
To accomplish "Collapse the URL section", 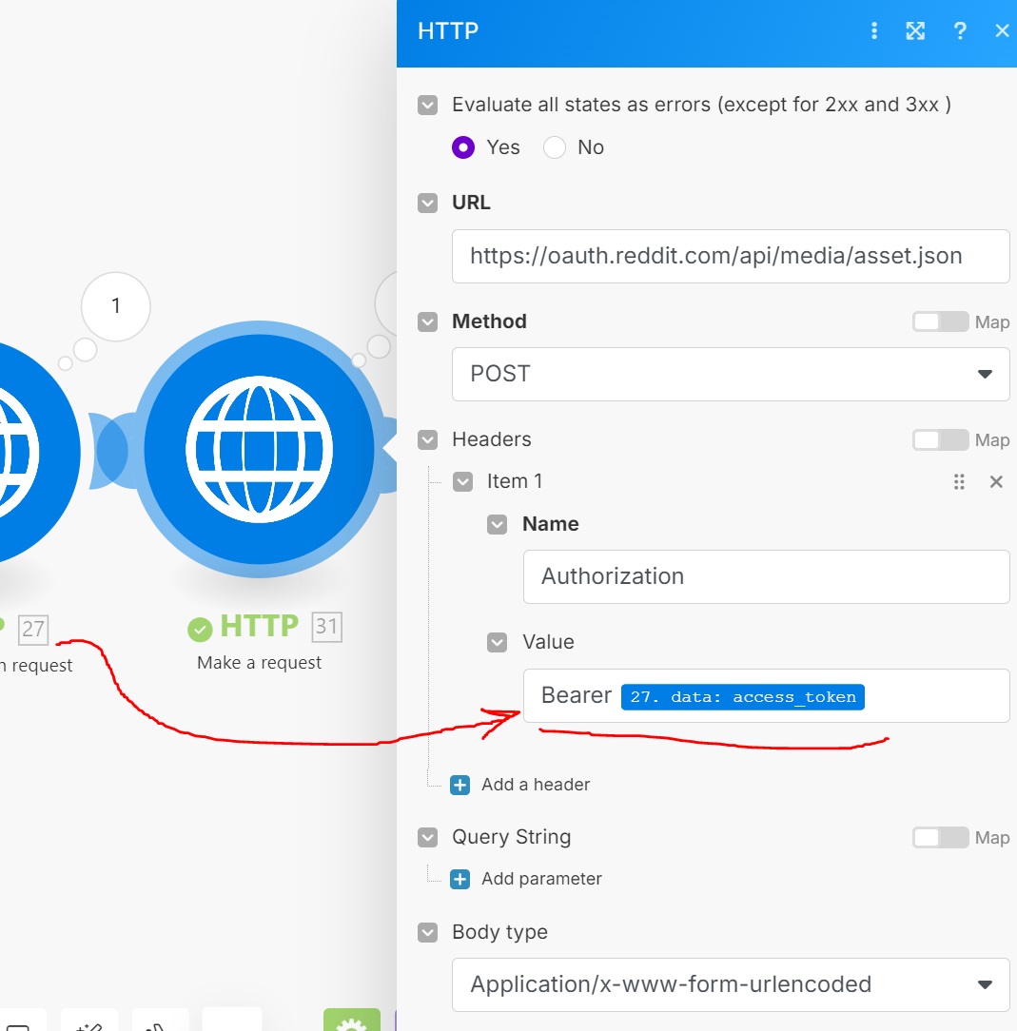I will (427, 203).
